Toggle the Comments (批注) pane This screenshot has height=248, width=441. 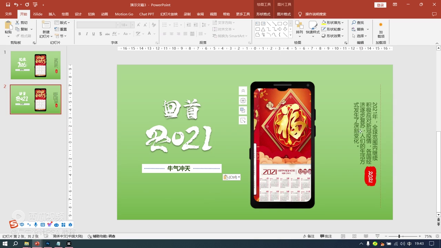(326, 236)
